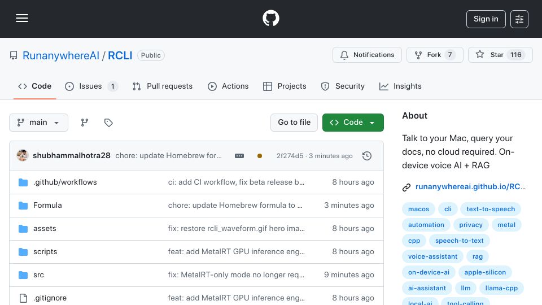Select the llama-cpp topic tag

501,289
